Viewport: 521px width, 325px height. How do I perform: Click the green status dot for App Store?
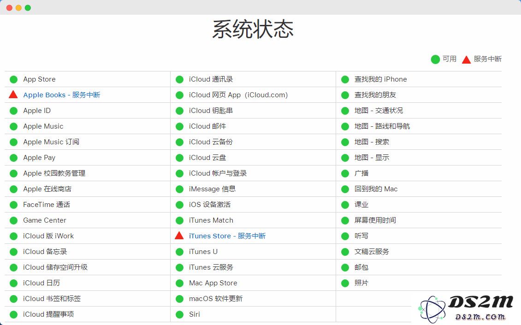pos(14,79)
